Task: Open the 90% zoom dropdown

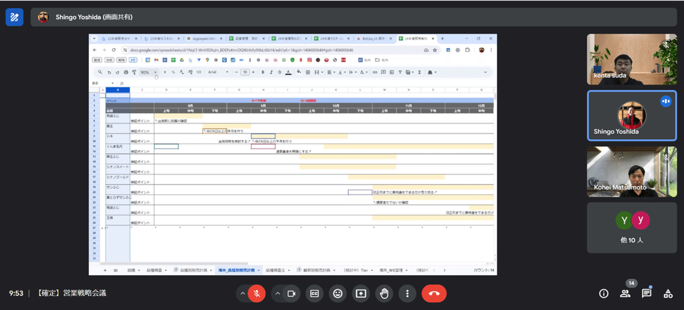Action: point(149,72)
